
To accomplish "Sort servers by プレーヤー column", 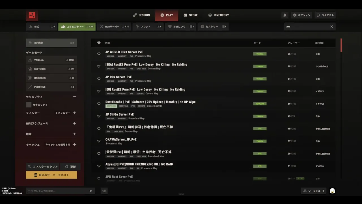I will [x=294, y=43].
